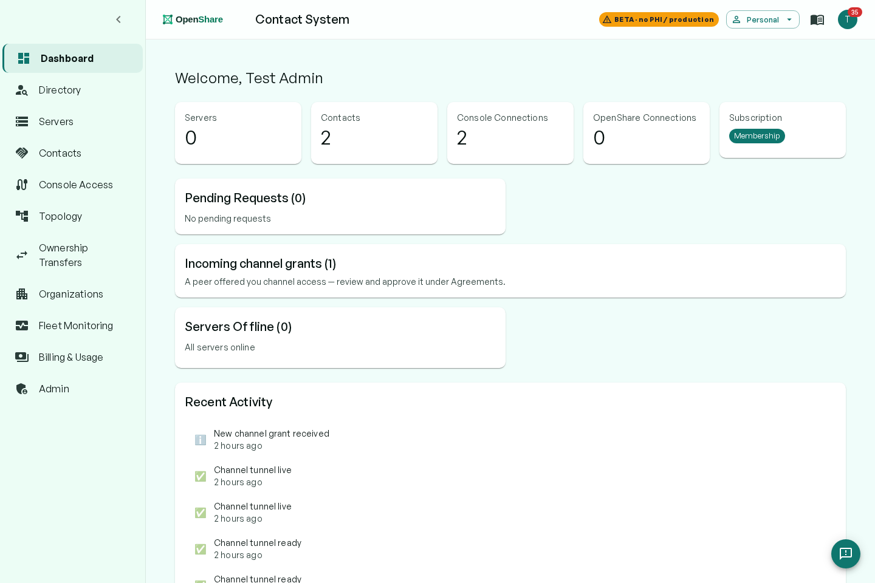Open the Pending Requests card
The height and width of the screenshot is (583, 875).
(x=340, y=206)
